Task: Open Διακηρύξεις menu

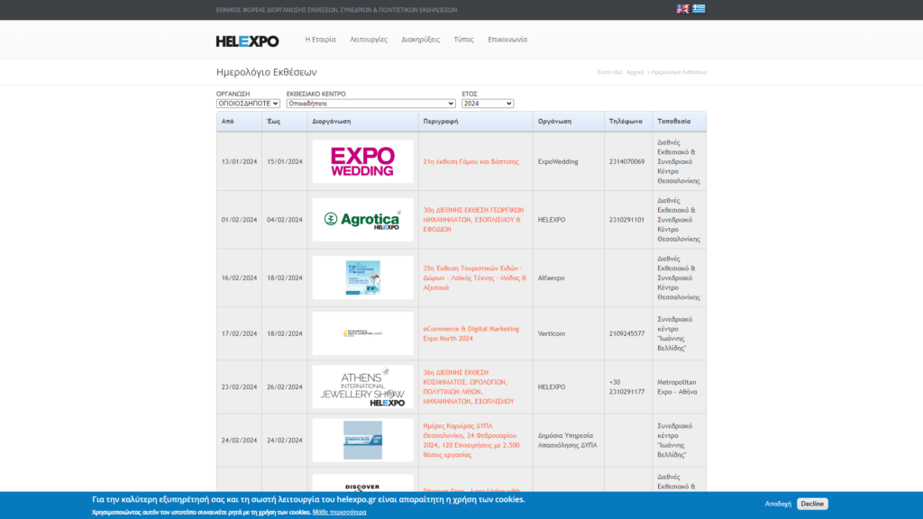Action: point(420,40)
